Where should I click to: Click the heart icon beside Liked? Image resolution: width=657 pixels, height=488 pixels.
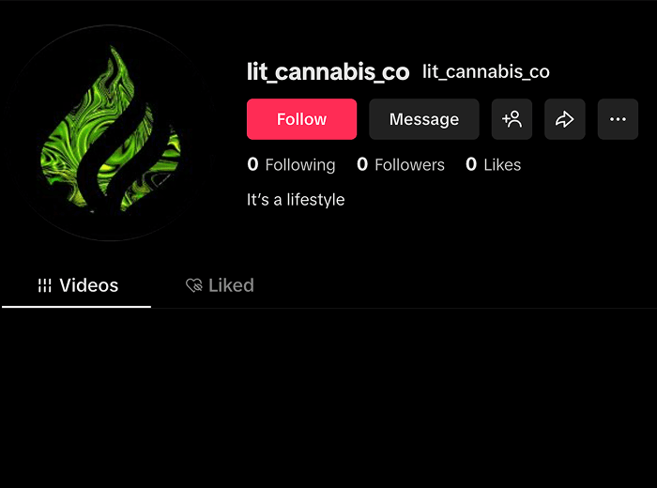(x=194, y=285)
